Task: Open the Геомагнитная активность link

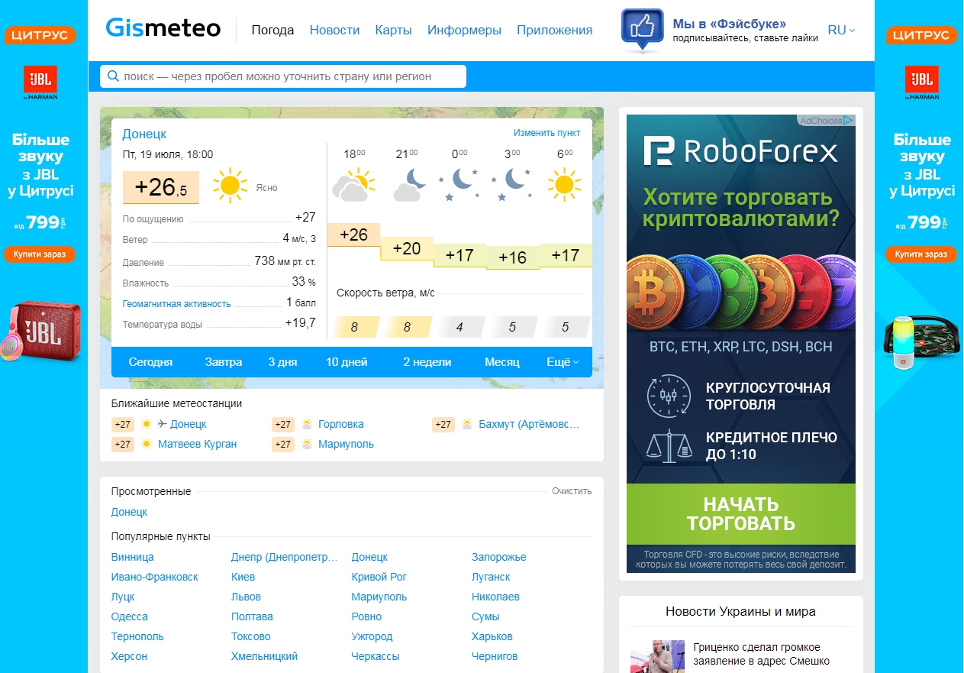Action: tap(176, 304)
